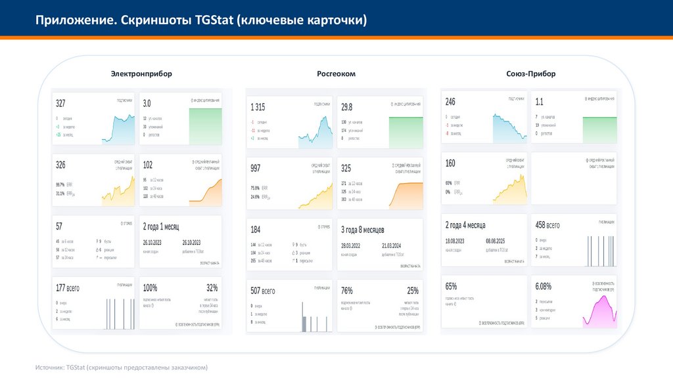Click Росгеоком ad reach value 325
Screen dimensions: 673x378
[346, 169]
